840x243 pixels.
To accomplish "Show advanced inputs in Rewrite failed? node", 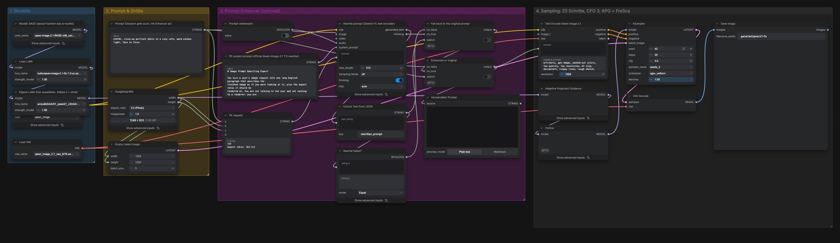I will pyautogui.click(x=371, y=201).
